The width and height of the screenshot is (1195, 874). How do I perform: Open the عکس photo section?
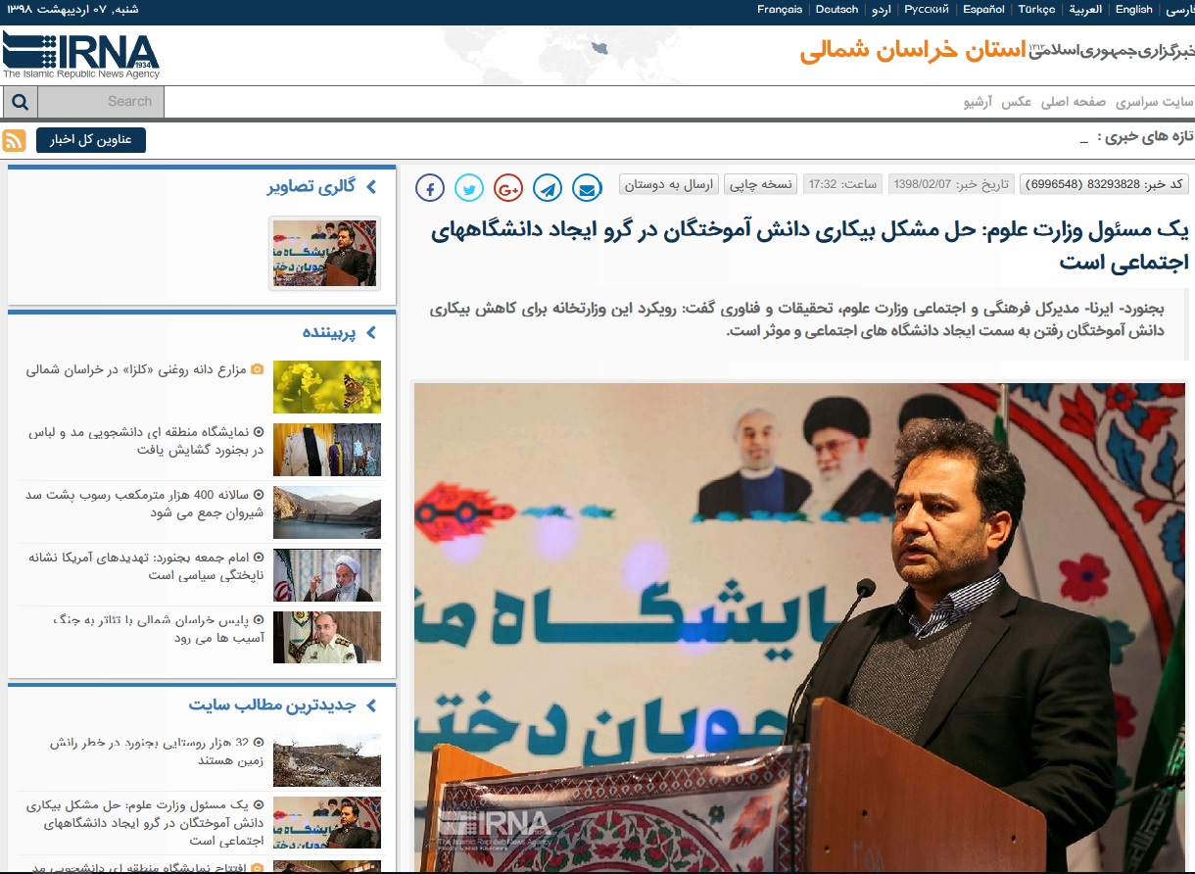coord(1016,102)
